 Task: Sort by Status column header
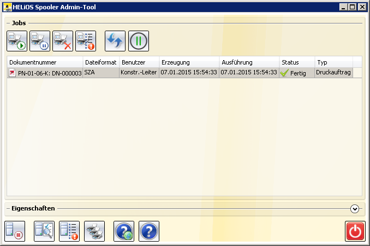tap(297, 62)
